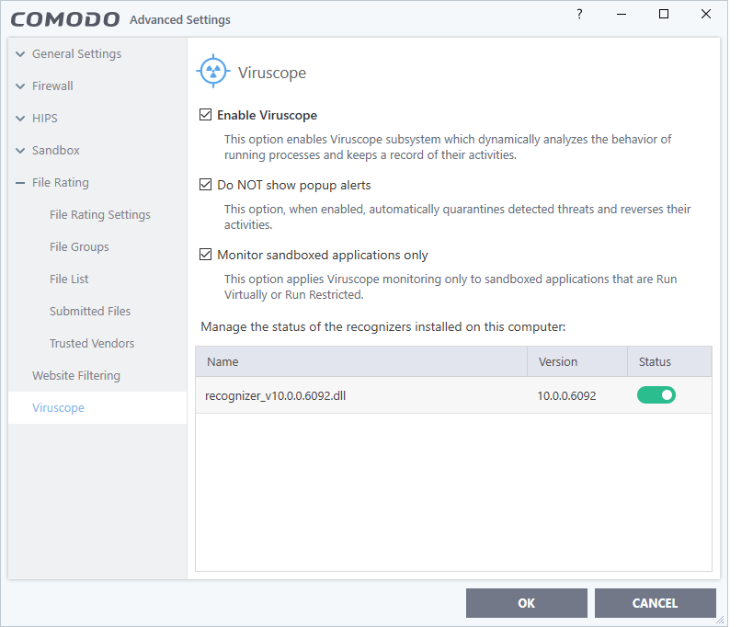The image size is (753, 627).
Task: Disable the recognizer status switch
Action: pos(656,395)
